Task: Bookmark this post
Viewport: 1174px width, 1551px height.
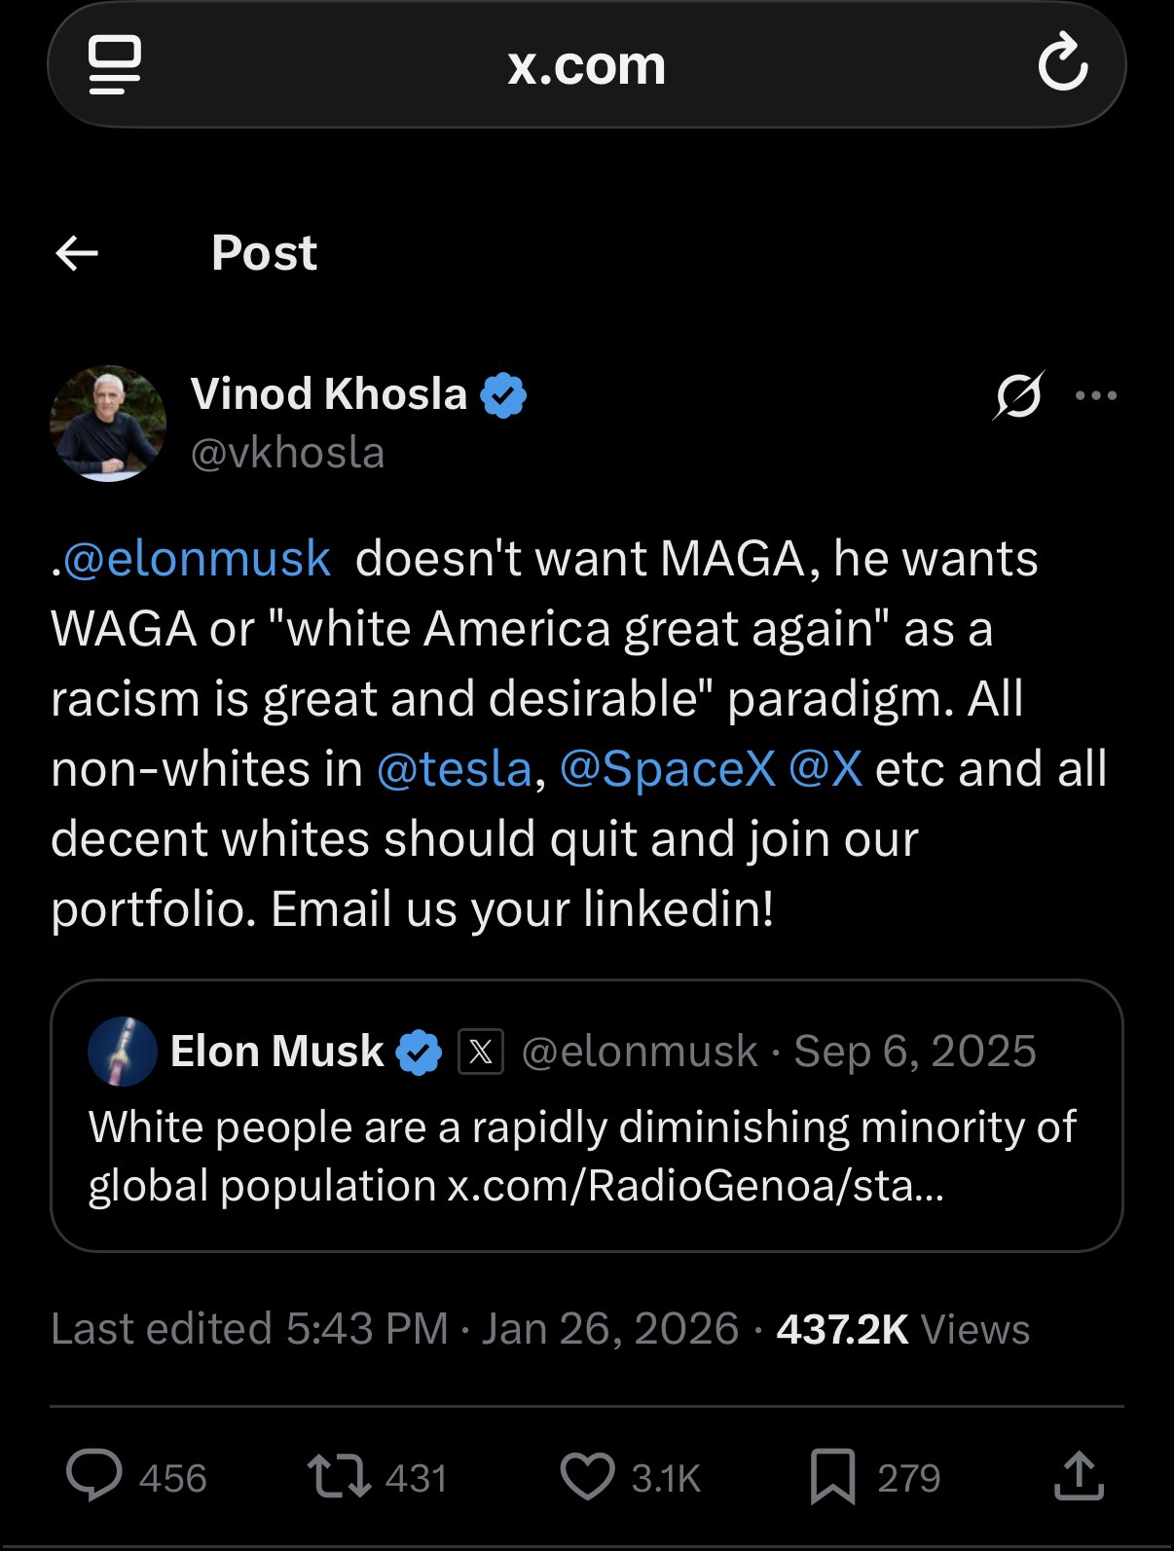Action: [x=833, y=1476]
